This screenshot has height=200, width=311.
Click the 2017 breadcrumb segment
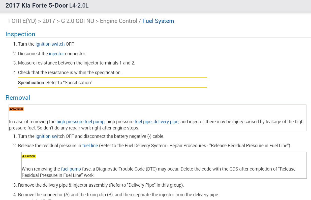click(49, 21)
